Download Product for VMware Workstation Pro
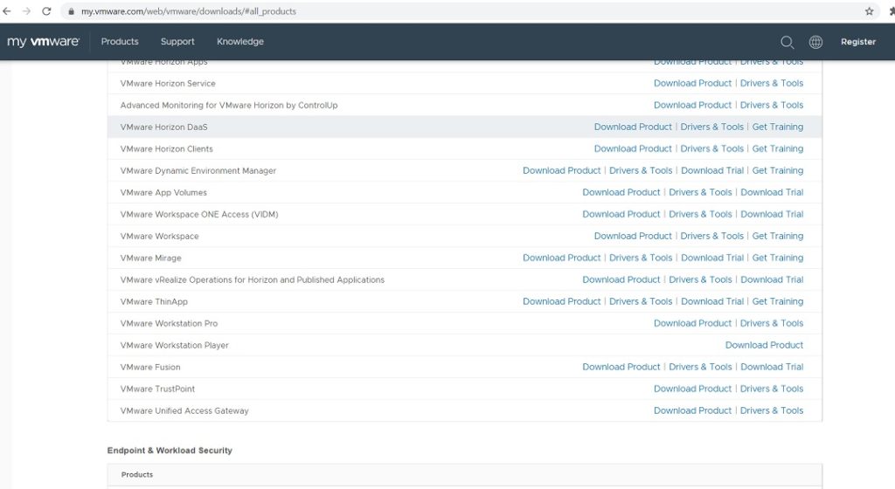 [692, 323]
